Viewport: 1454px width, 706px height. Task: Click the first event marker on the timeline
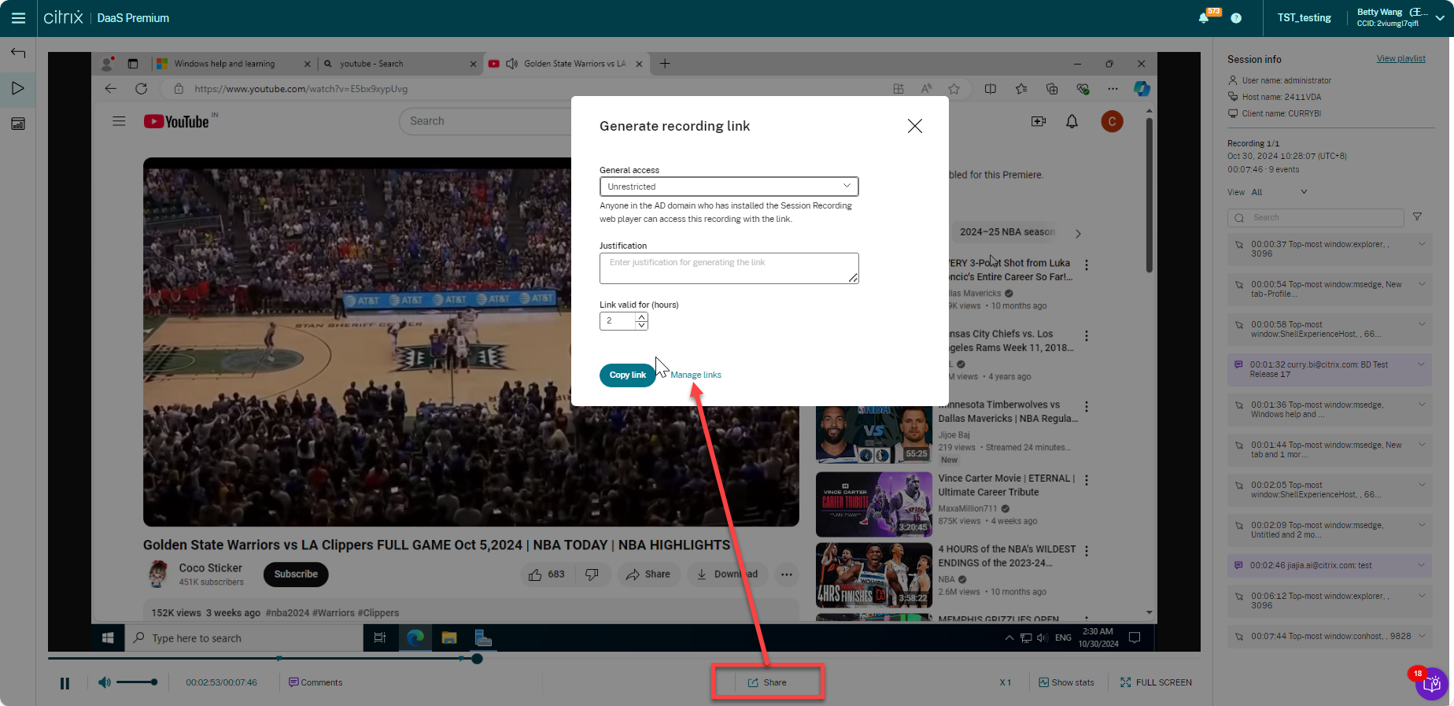(279, 658)
